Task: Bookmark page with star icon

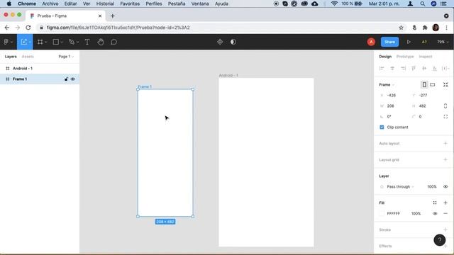Action: pyautogui.click(x=401, y=28)
